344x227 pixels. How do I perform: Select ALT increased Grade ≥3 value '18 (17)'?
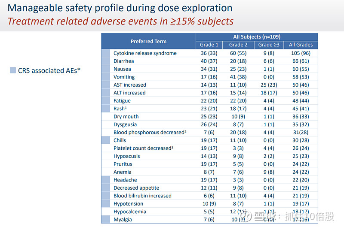coord(269,93)
